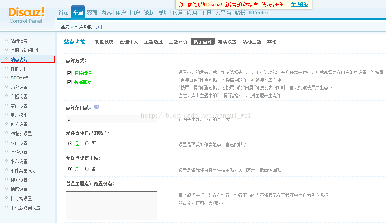
Task: Open the 论坛 top menu
Action: (149, 13)
